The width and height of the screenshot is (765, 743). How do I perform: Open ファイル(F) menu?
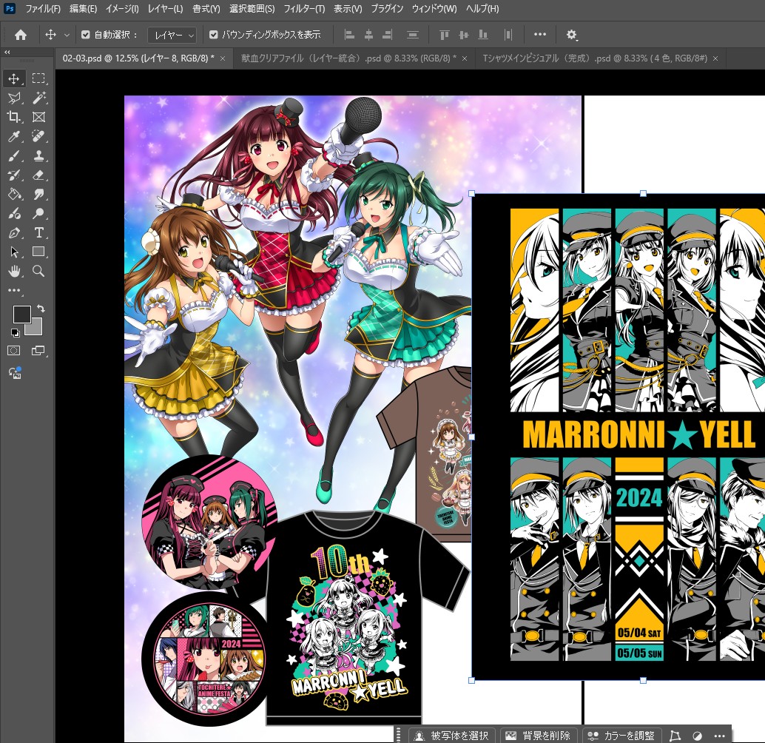click(x=42, y=9)
